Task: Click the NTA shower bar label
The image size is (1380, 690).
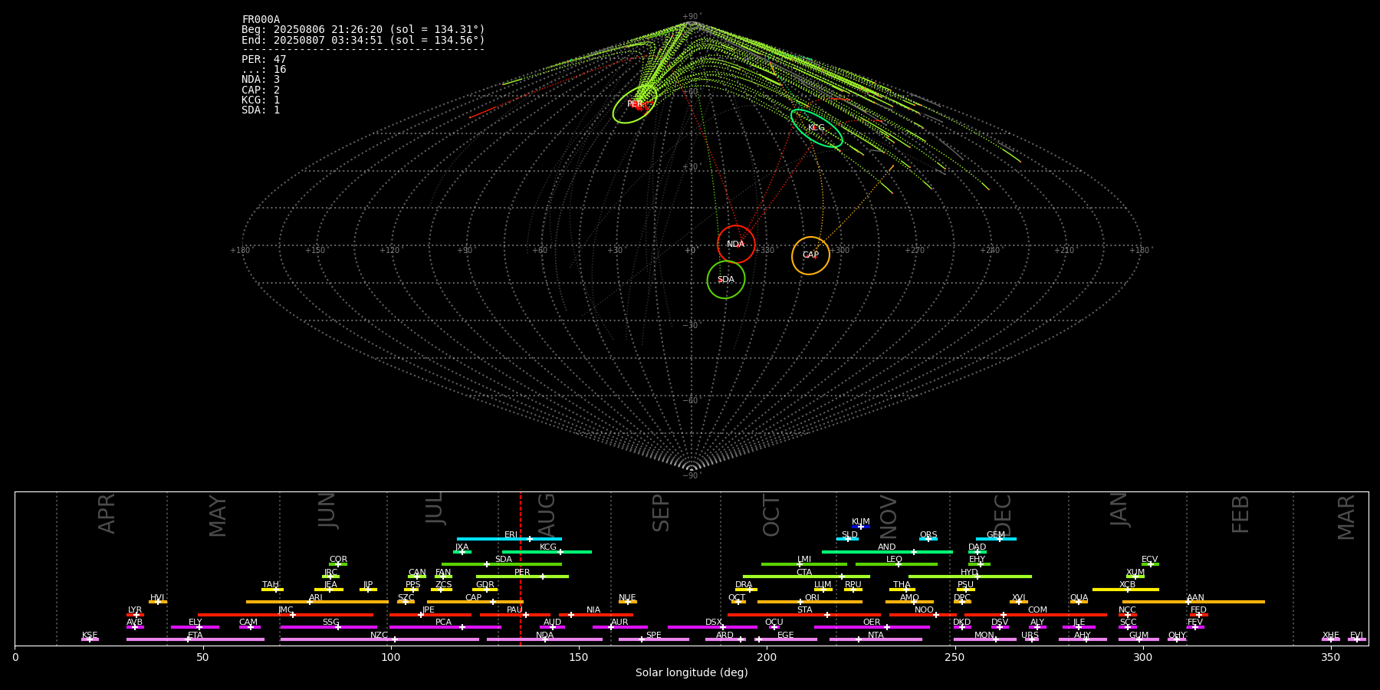Action: point(876,635)
